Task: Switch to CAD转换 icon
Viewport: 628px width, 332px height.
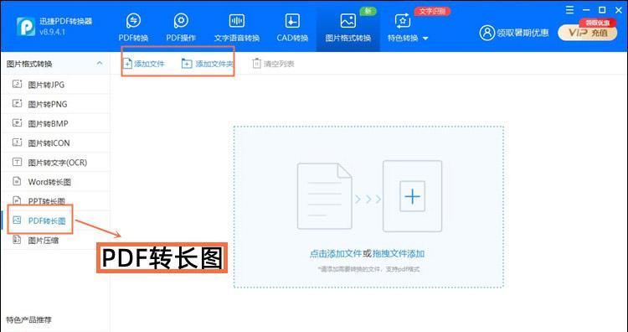Action: [x=292, y=20]
